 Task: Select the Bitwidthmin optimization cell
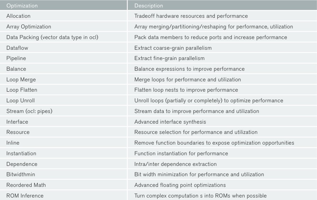click(x=21, y=174)
